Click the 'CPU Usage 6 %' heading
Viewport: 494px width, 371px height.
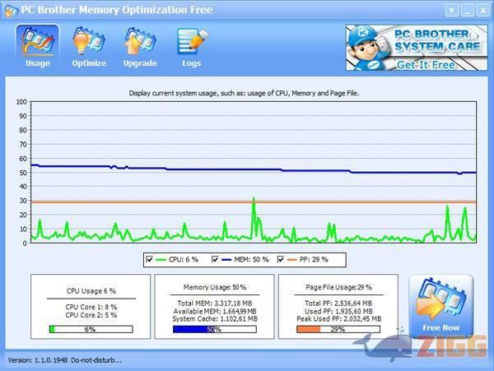(x=91, y=291)
